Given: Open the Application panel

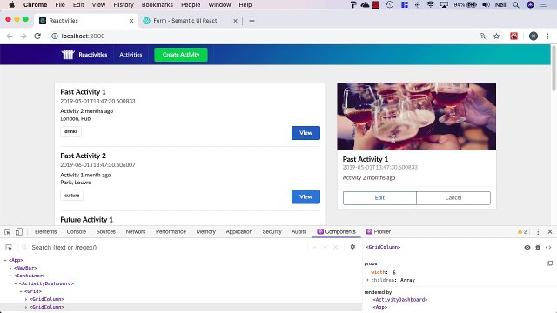Looking at the screenshot, I should (239, 232).
